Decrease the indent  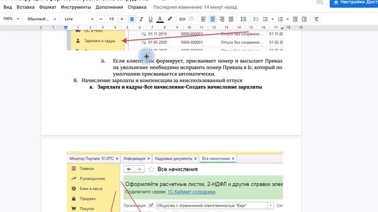[295, 19]
